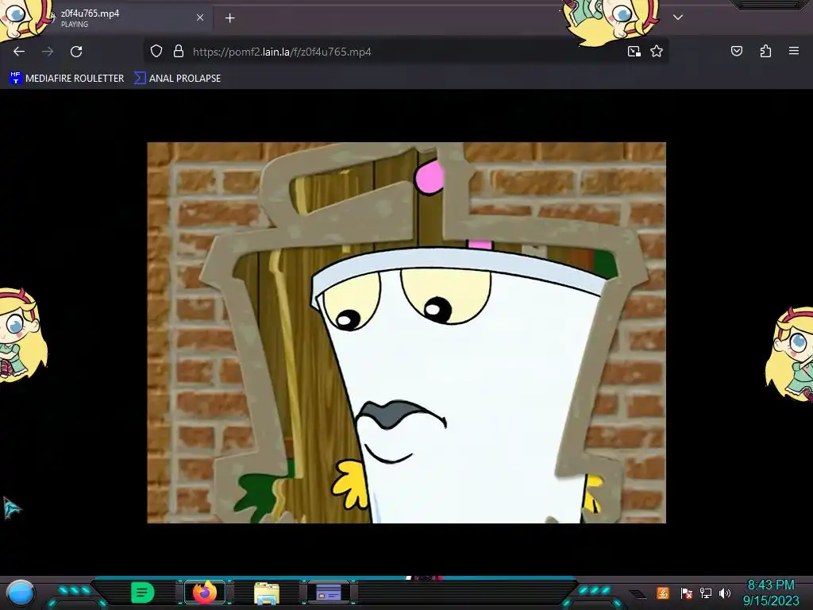Open Action Center flag tray icon

tap(687, 593)
